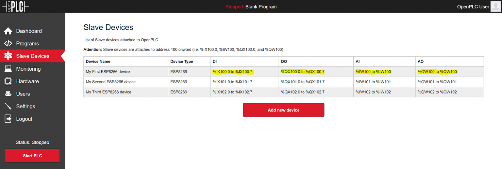Image resolution: width=502 pixels, height=169 pixels.
Task: Click the user avatar picture
Action: 495,7
